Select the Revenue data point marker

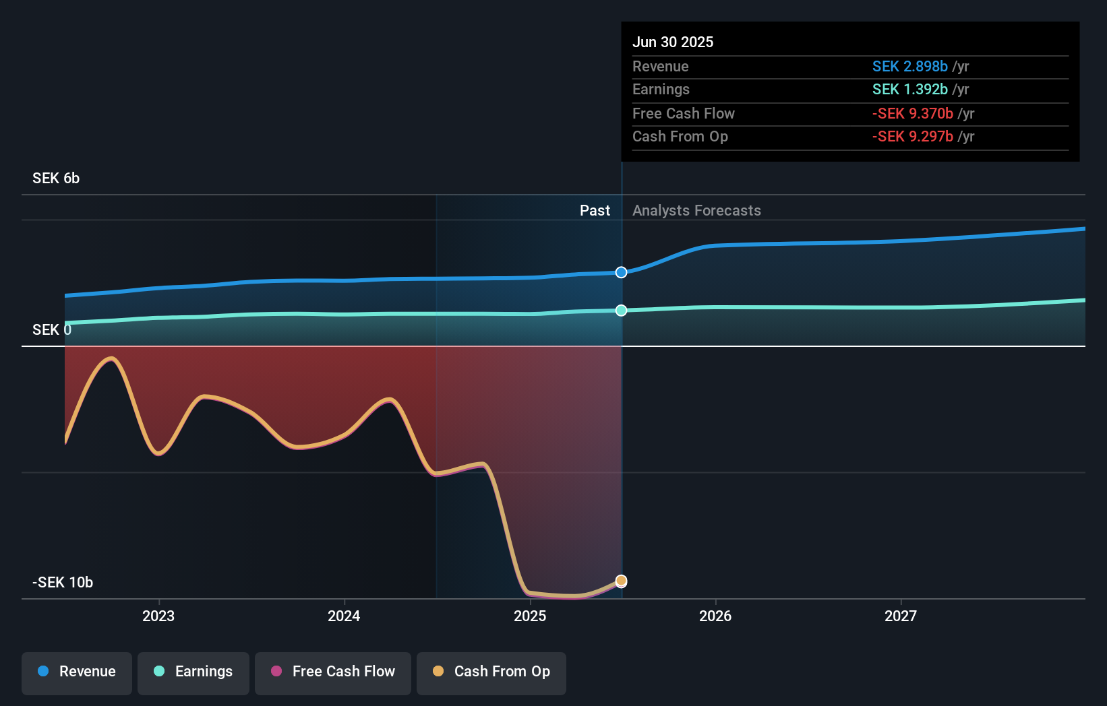tap(622, 272)
